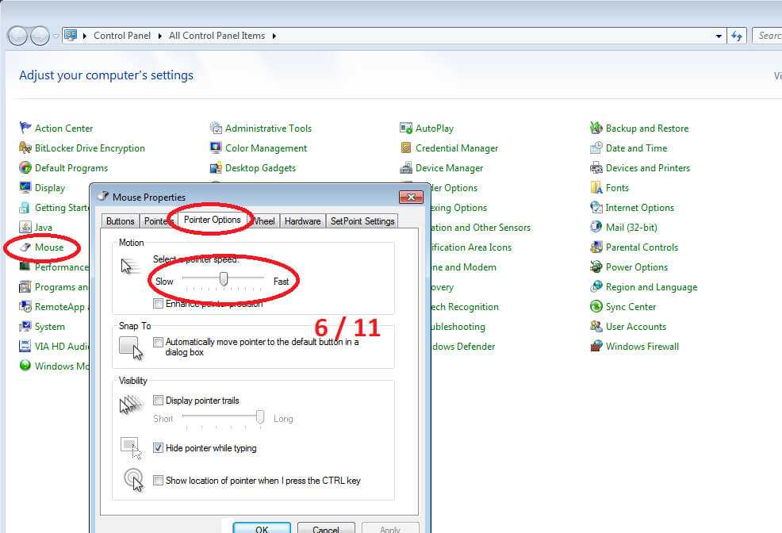Open the Device Manager icon

point(406,167)
